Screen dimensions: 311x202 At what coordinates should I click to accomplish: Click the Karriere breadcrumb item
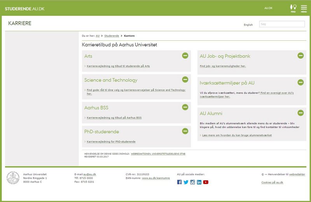[x=129, y=36]
